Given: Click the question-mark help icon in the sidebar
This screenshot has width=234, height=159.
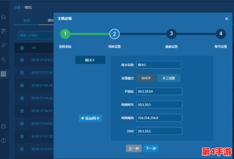Looking at the screenshot, I should [x=3, y=140].
